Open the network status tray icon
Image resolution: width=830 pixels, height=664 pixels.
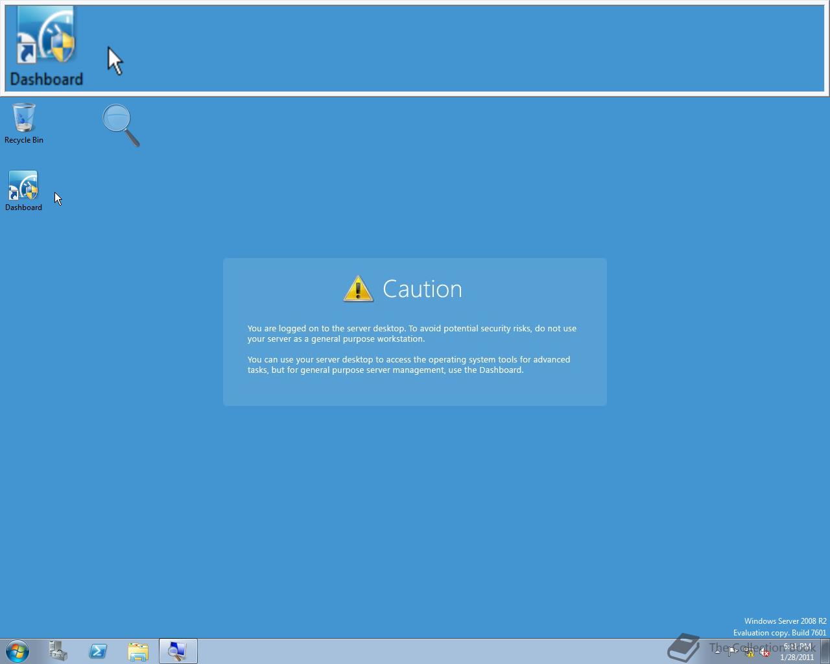[x=749, y=652]
